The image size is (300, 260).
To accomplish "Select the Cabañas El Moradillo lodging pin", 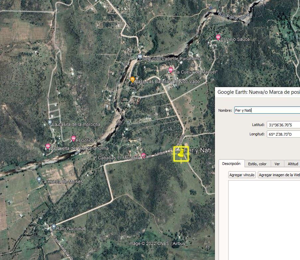I will (143, 156).
